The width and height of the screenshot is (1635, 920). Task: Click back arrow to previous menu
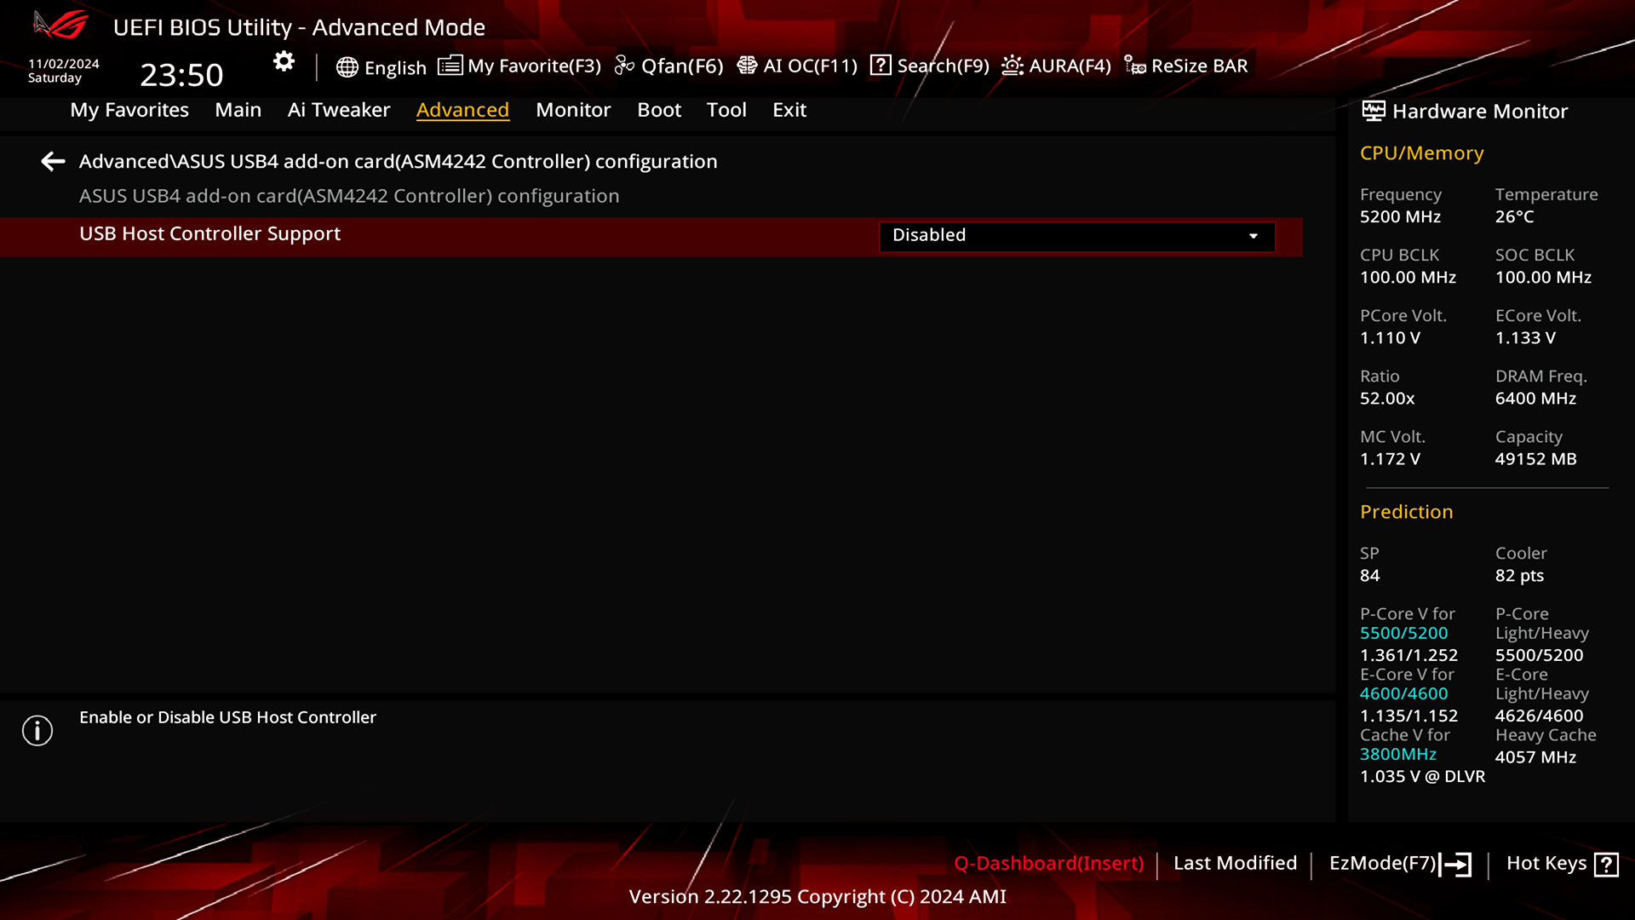[52, 161]
